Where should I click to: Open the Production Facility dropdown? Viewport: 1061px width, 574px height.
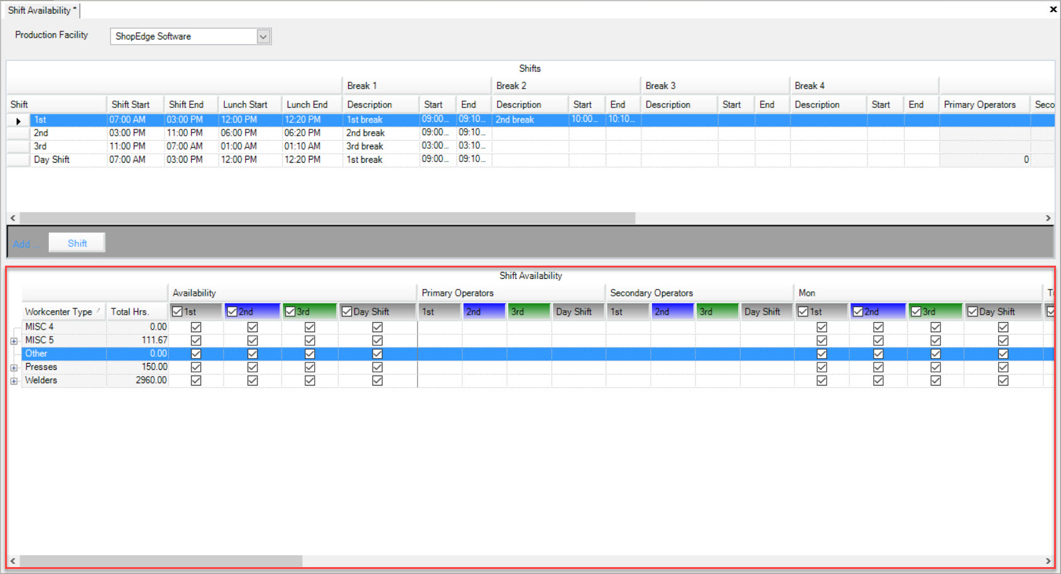(x=263, y=36)
